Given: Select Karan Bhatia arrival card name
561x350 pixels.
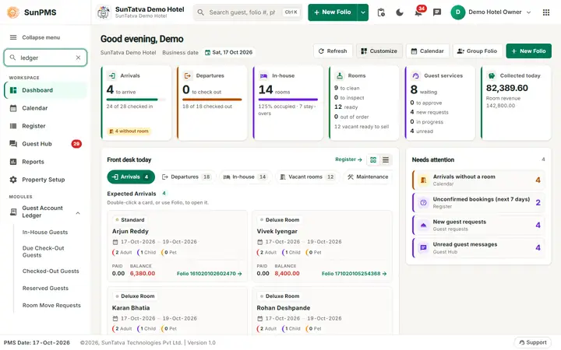Looking at the screenshot, I should (131, 308).
